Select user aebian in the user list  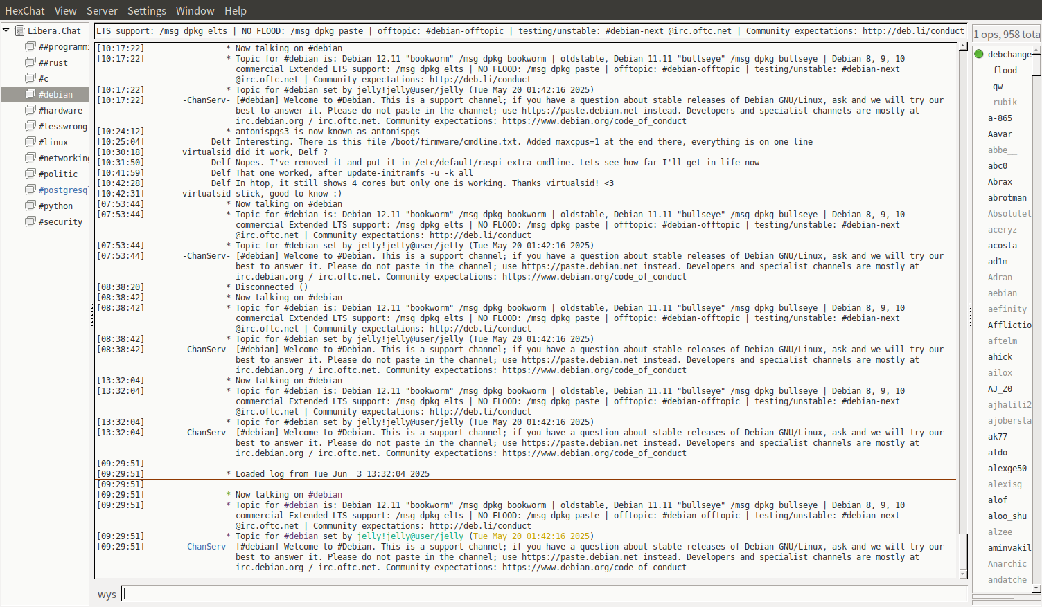click(1003, 293)
